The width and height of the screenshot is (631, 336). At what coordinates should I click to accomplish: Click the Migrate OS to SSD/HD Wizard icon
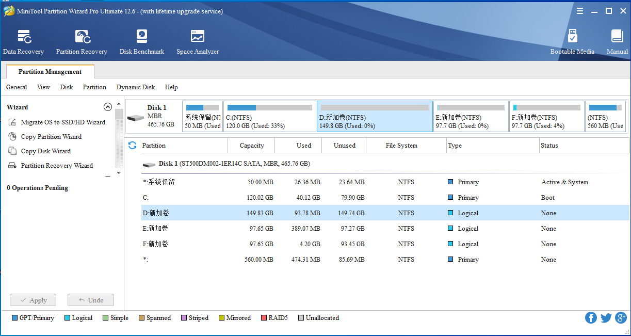click(x=12, y=122)
